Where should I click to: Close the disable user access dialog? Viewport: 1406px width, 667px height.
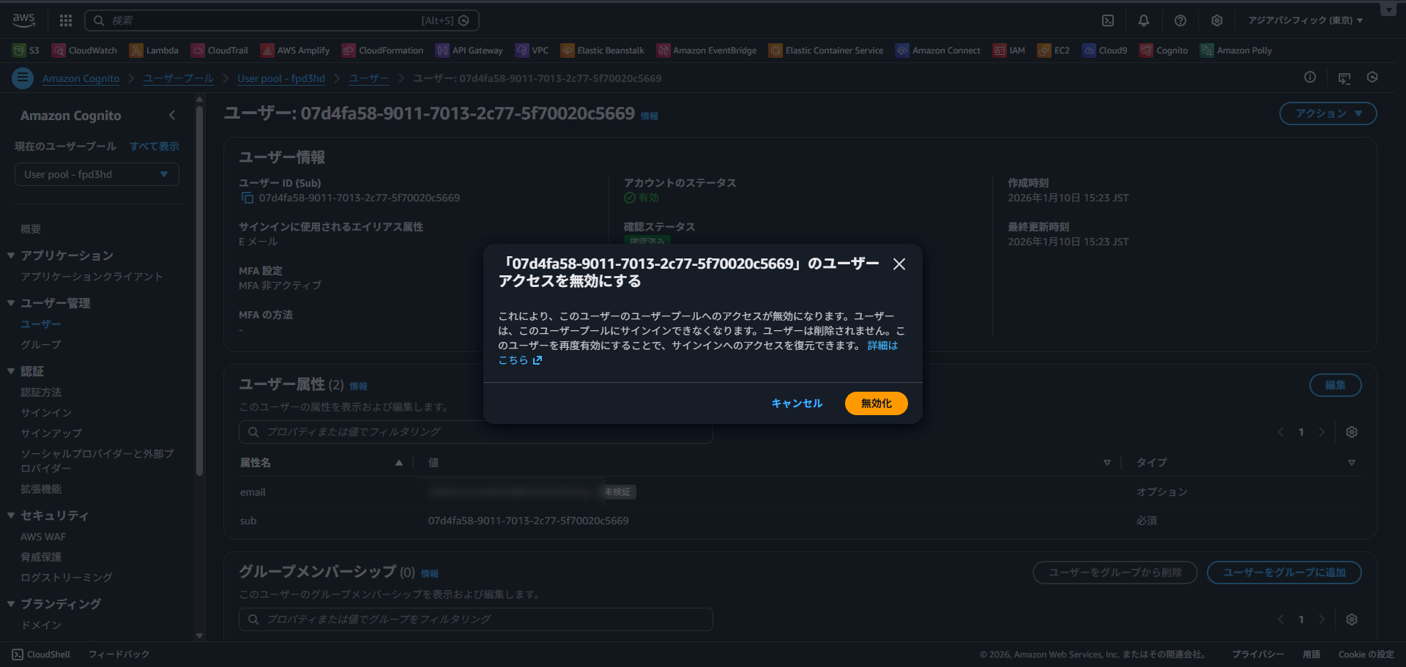pyautogui.click(x=899, y=264)
